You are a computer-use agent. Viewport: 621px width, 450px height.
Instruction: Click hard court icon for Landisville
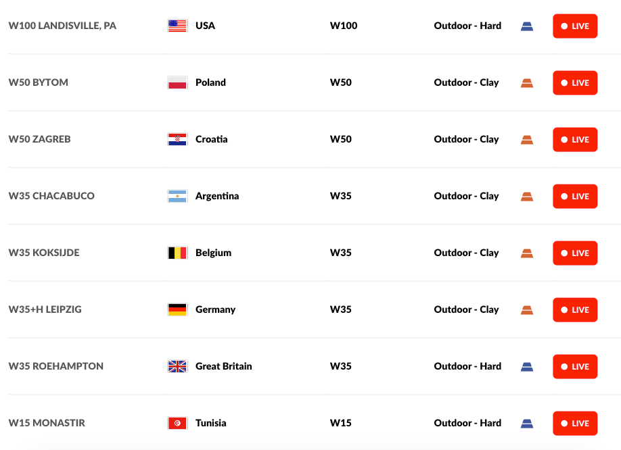[527, 26]
